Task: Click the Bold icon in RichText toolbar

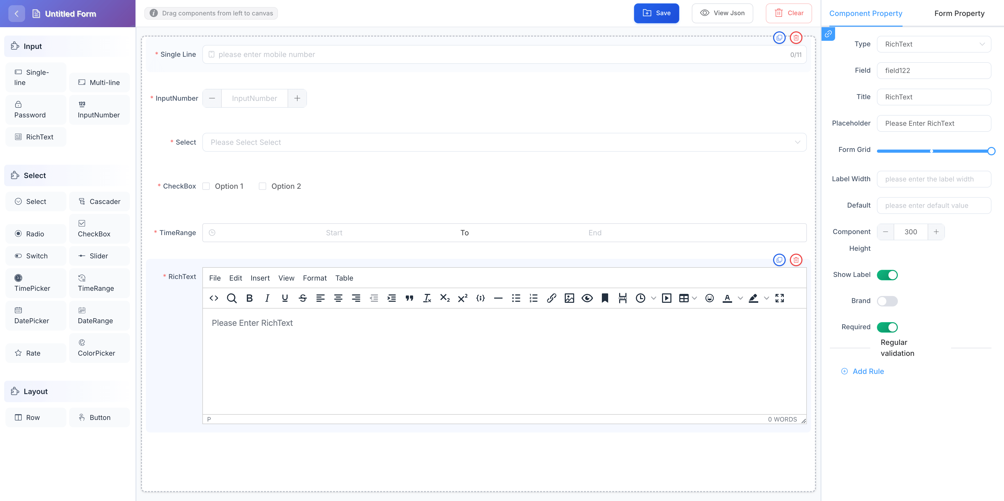Action: click(x=249, y=298)
